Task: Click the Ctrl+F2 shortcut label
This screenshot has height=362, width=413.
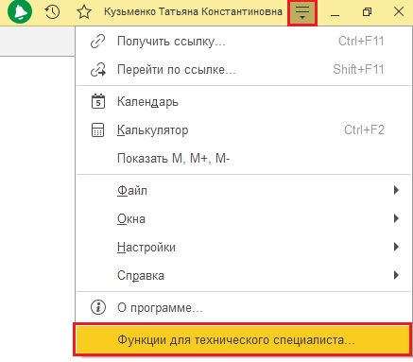Action: point(364,129)
